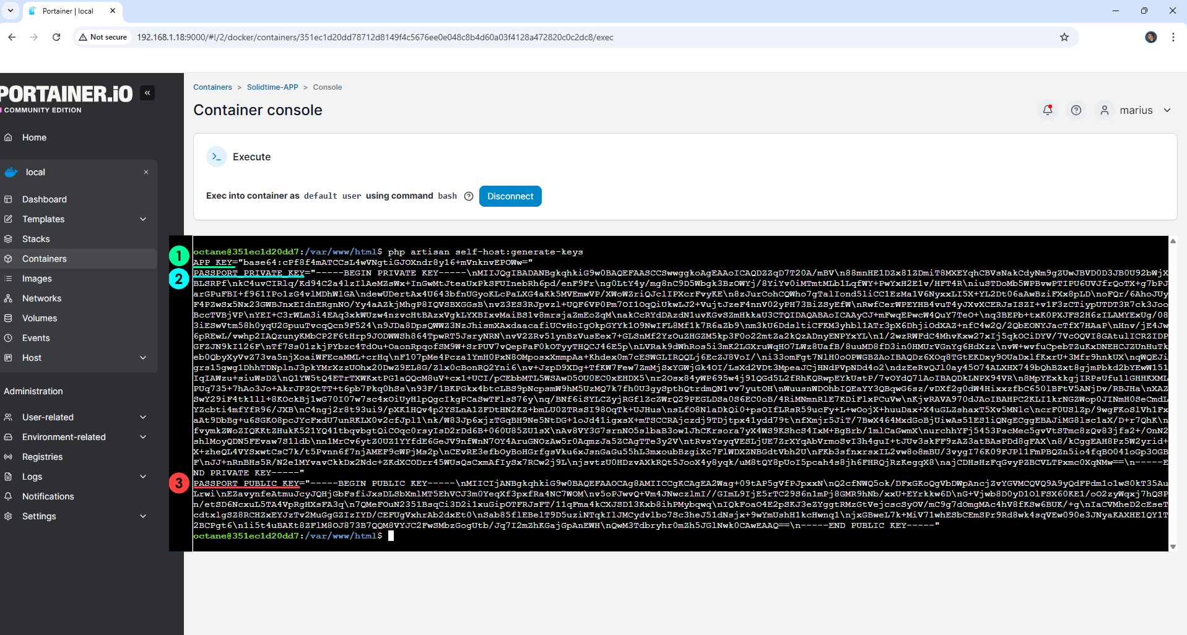Close the local environment with X
1187x635 pixels.
point(146,172)
